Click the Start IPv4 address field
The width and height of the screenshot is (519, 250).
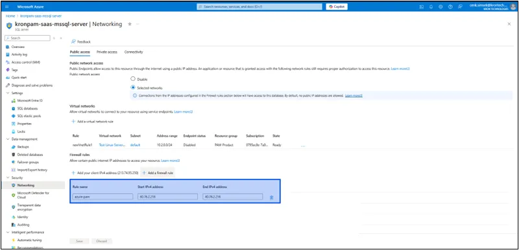pos(167,197)
